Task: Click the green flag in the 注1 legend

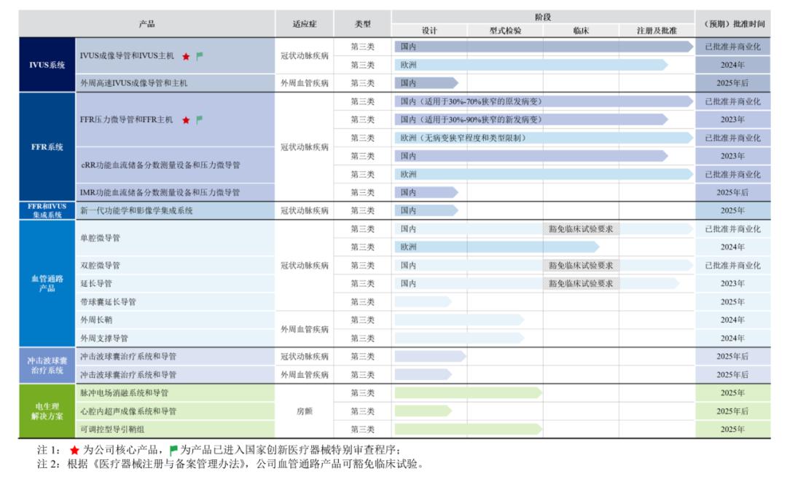Action: tap(173, 451)
